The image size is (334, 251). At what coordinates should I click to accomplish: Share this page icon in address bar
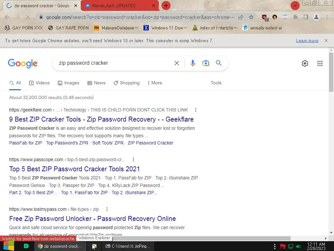point(241,17)
